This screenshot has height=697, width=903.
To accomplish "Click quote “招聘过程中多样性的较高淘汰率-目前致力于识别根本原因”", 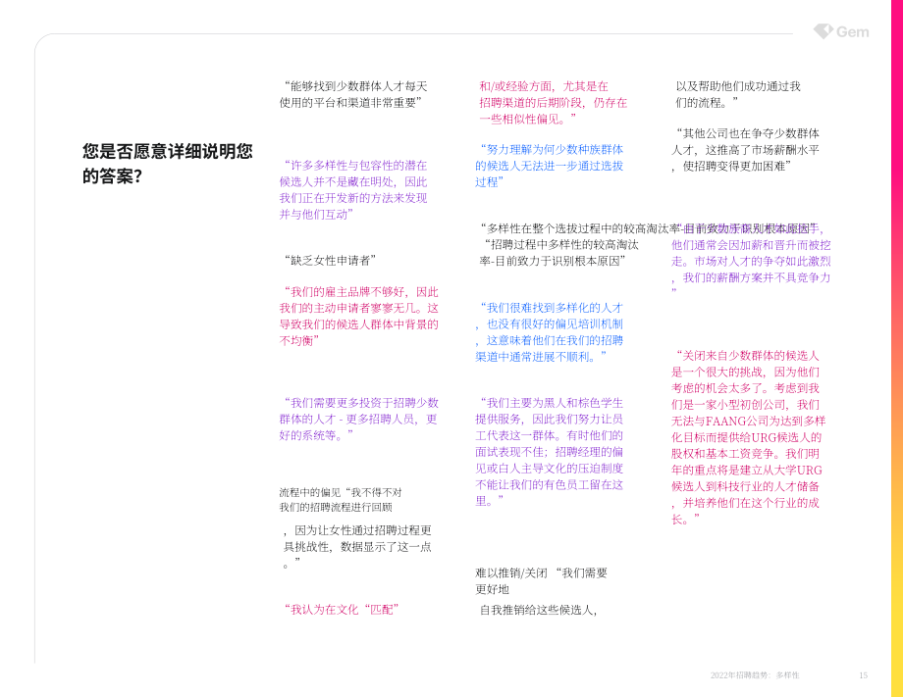I will [x=558, y=253].
